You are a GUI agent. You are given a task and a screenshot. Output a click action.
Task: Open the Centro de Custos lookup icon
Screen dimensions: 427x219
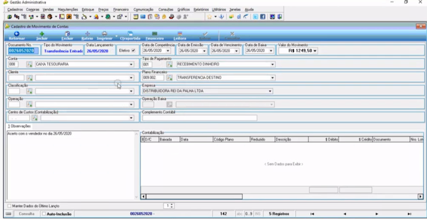tap(35, 118)
